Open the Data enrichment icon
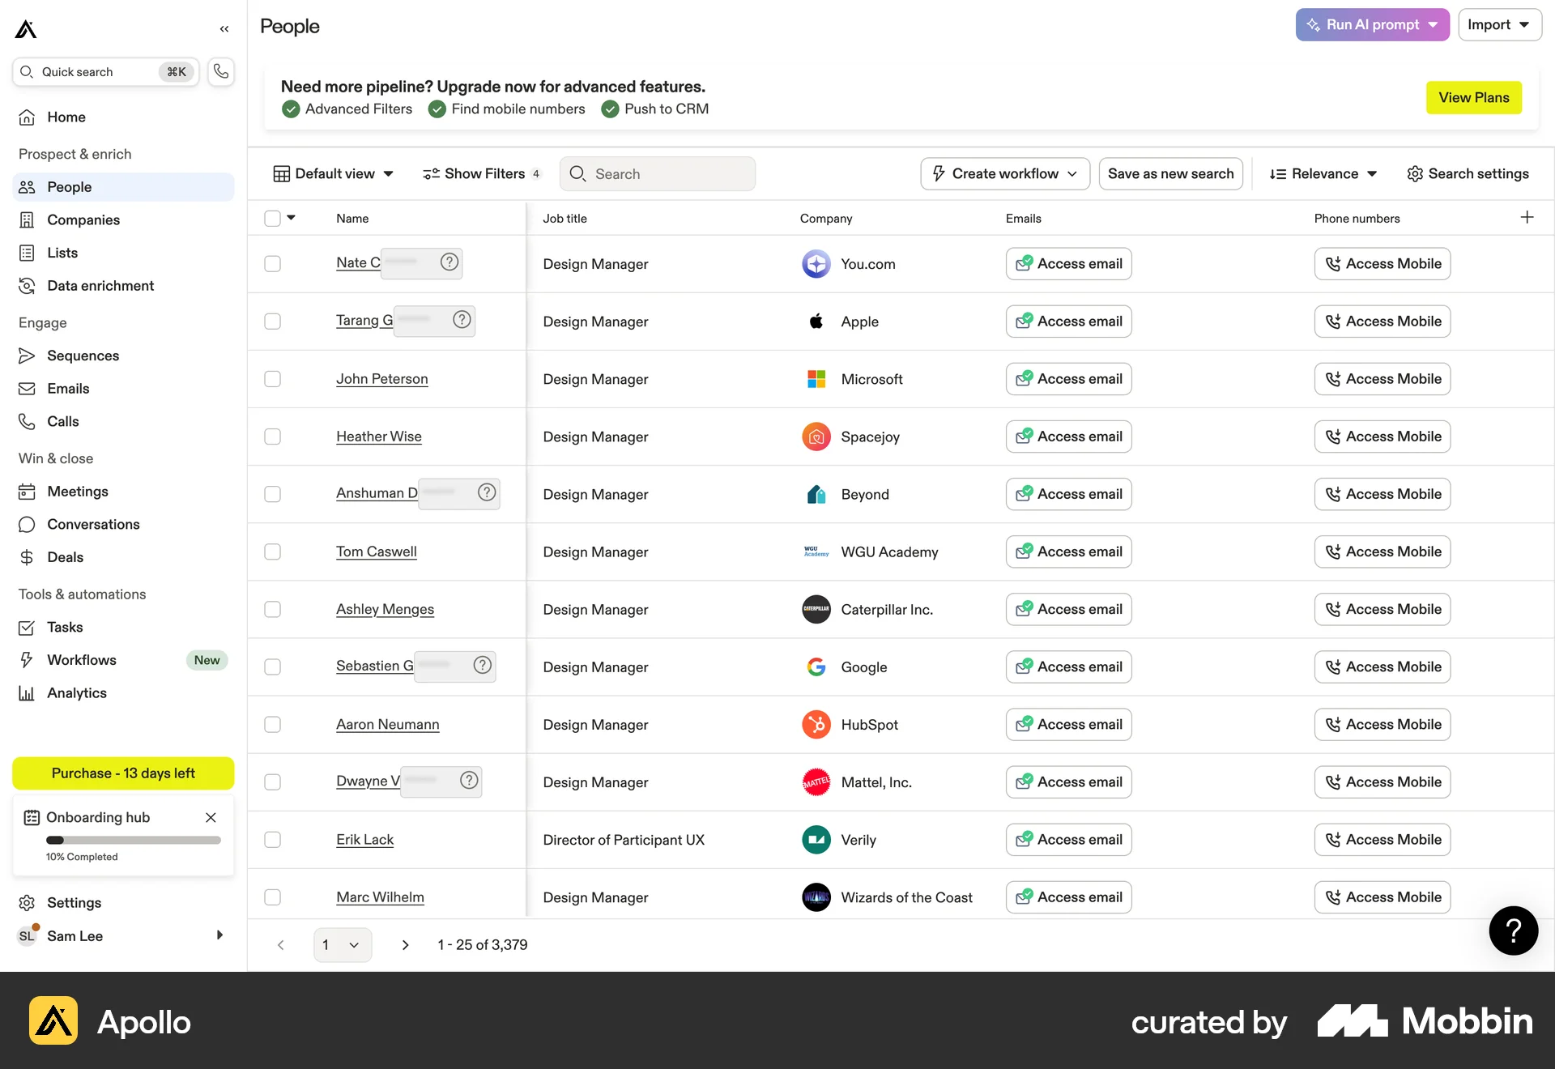 [27, 285]
